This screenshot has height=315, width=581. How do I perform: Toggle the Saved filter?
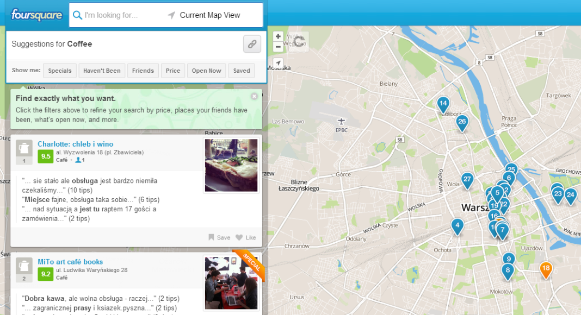point(242,71)
